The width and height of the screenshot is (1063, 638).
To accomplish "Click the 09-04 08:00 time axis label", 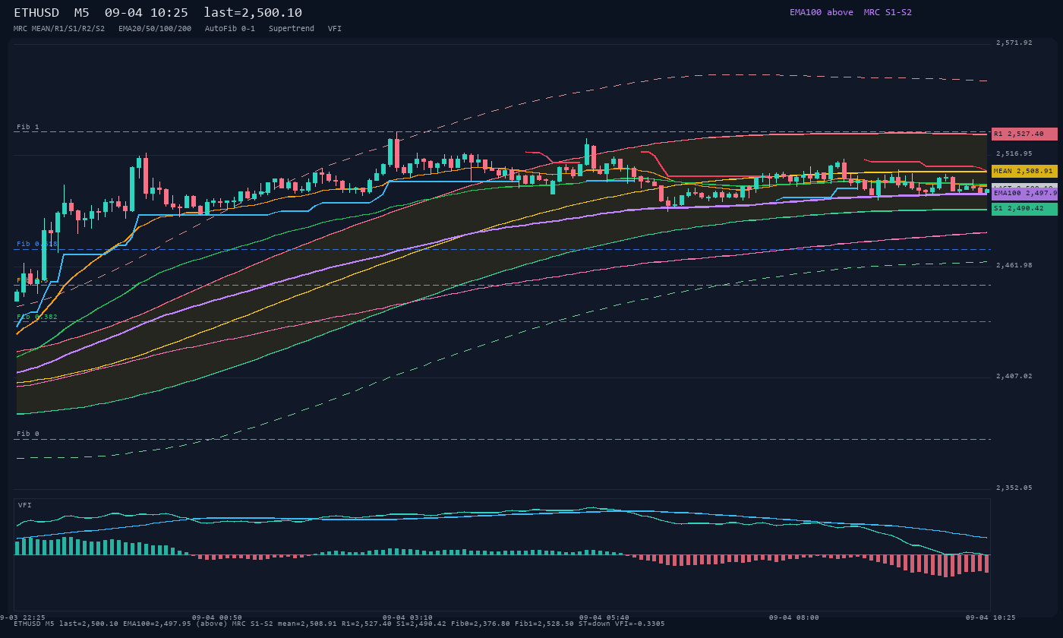I will [x=794, y=617].
